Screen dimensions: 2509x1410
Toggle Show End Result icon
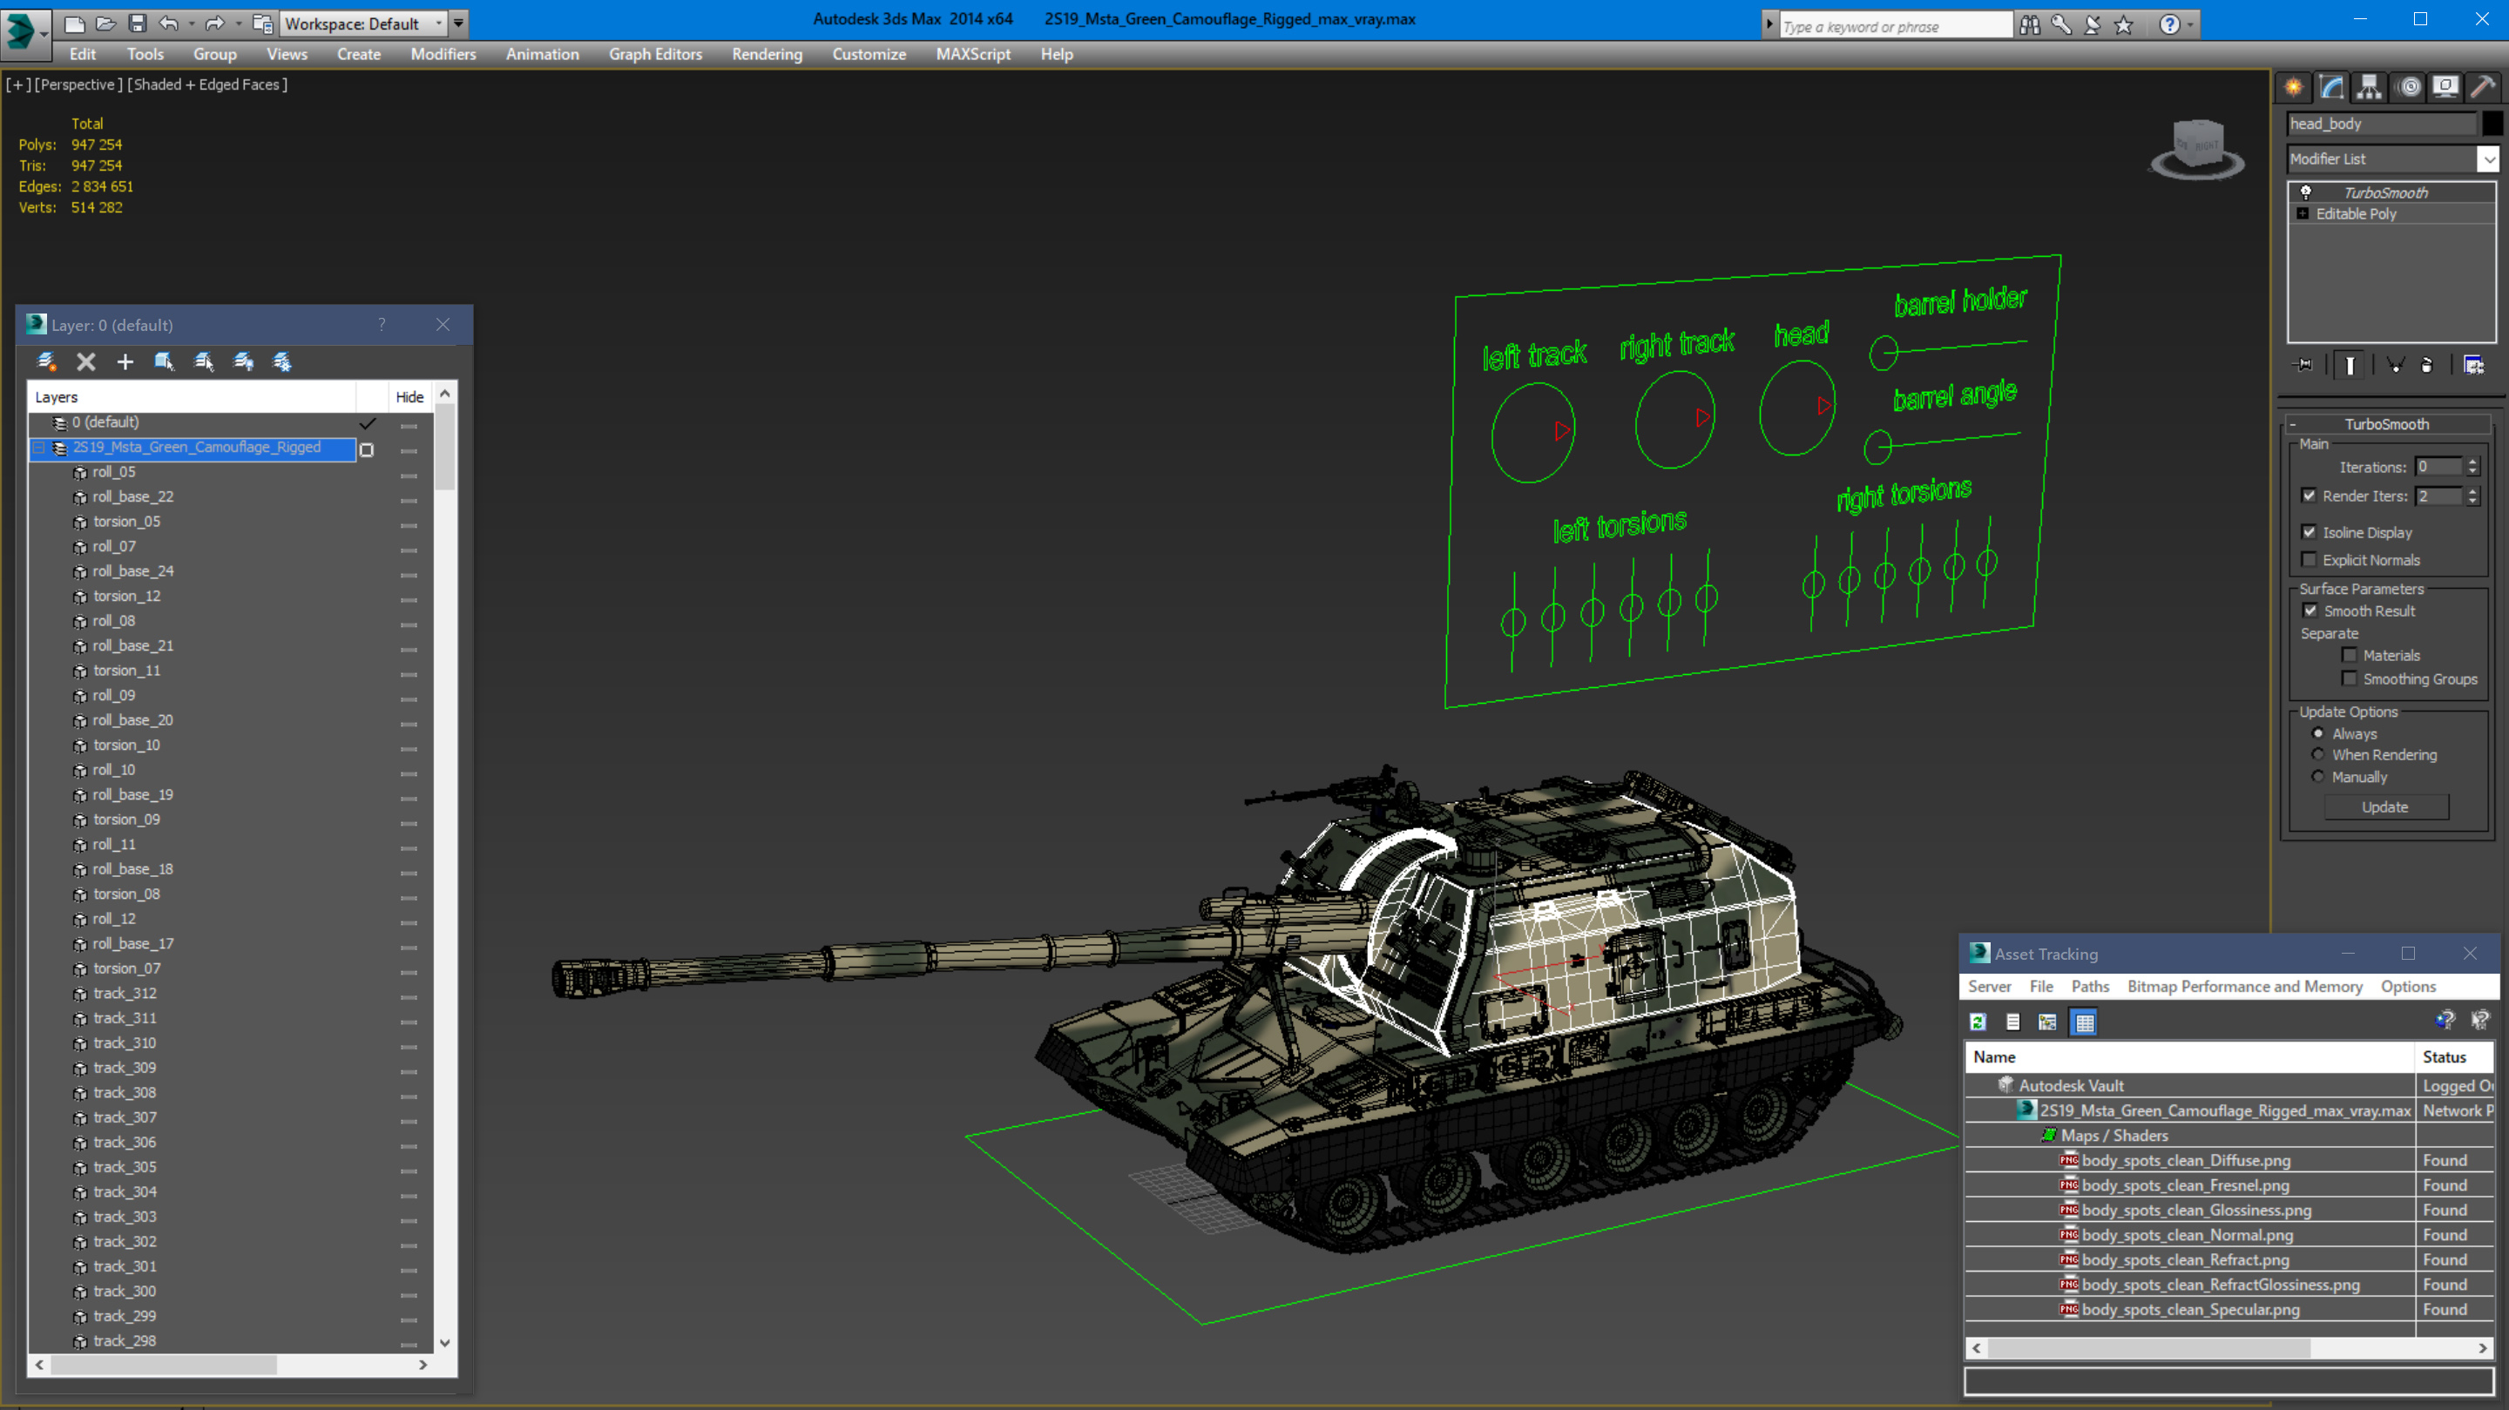(2350, 365)
